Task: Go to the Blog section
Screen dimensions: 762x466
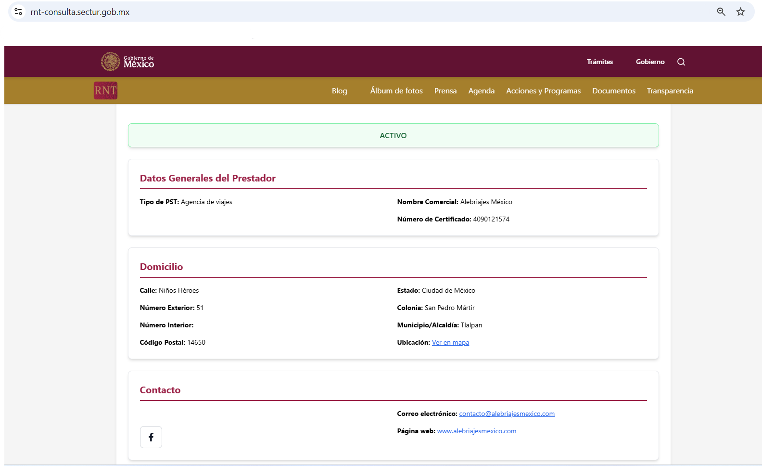Action: tap(339, 91)
